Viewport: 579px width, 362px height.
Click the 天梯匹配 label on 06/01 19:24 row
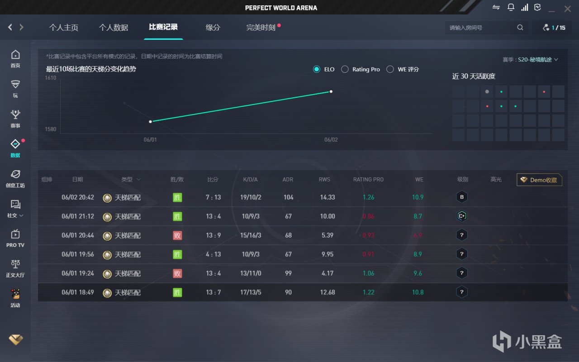tap(128, 274)
